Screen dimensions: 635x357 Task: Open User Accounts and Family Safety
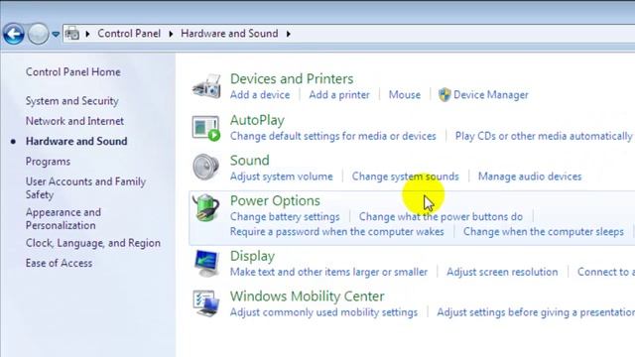tap(85, 188)
